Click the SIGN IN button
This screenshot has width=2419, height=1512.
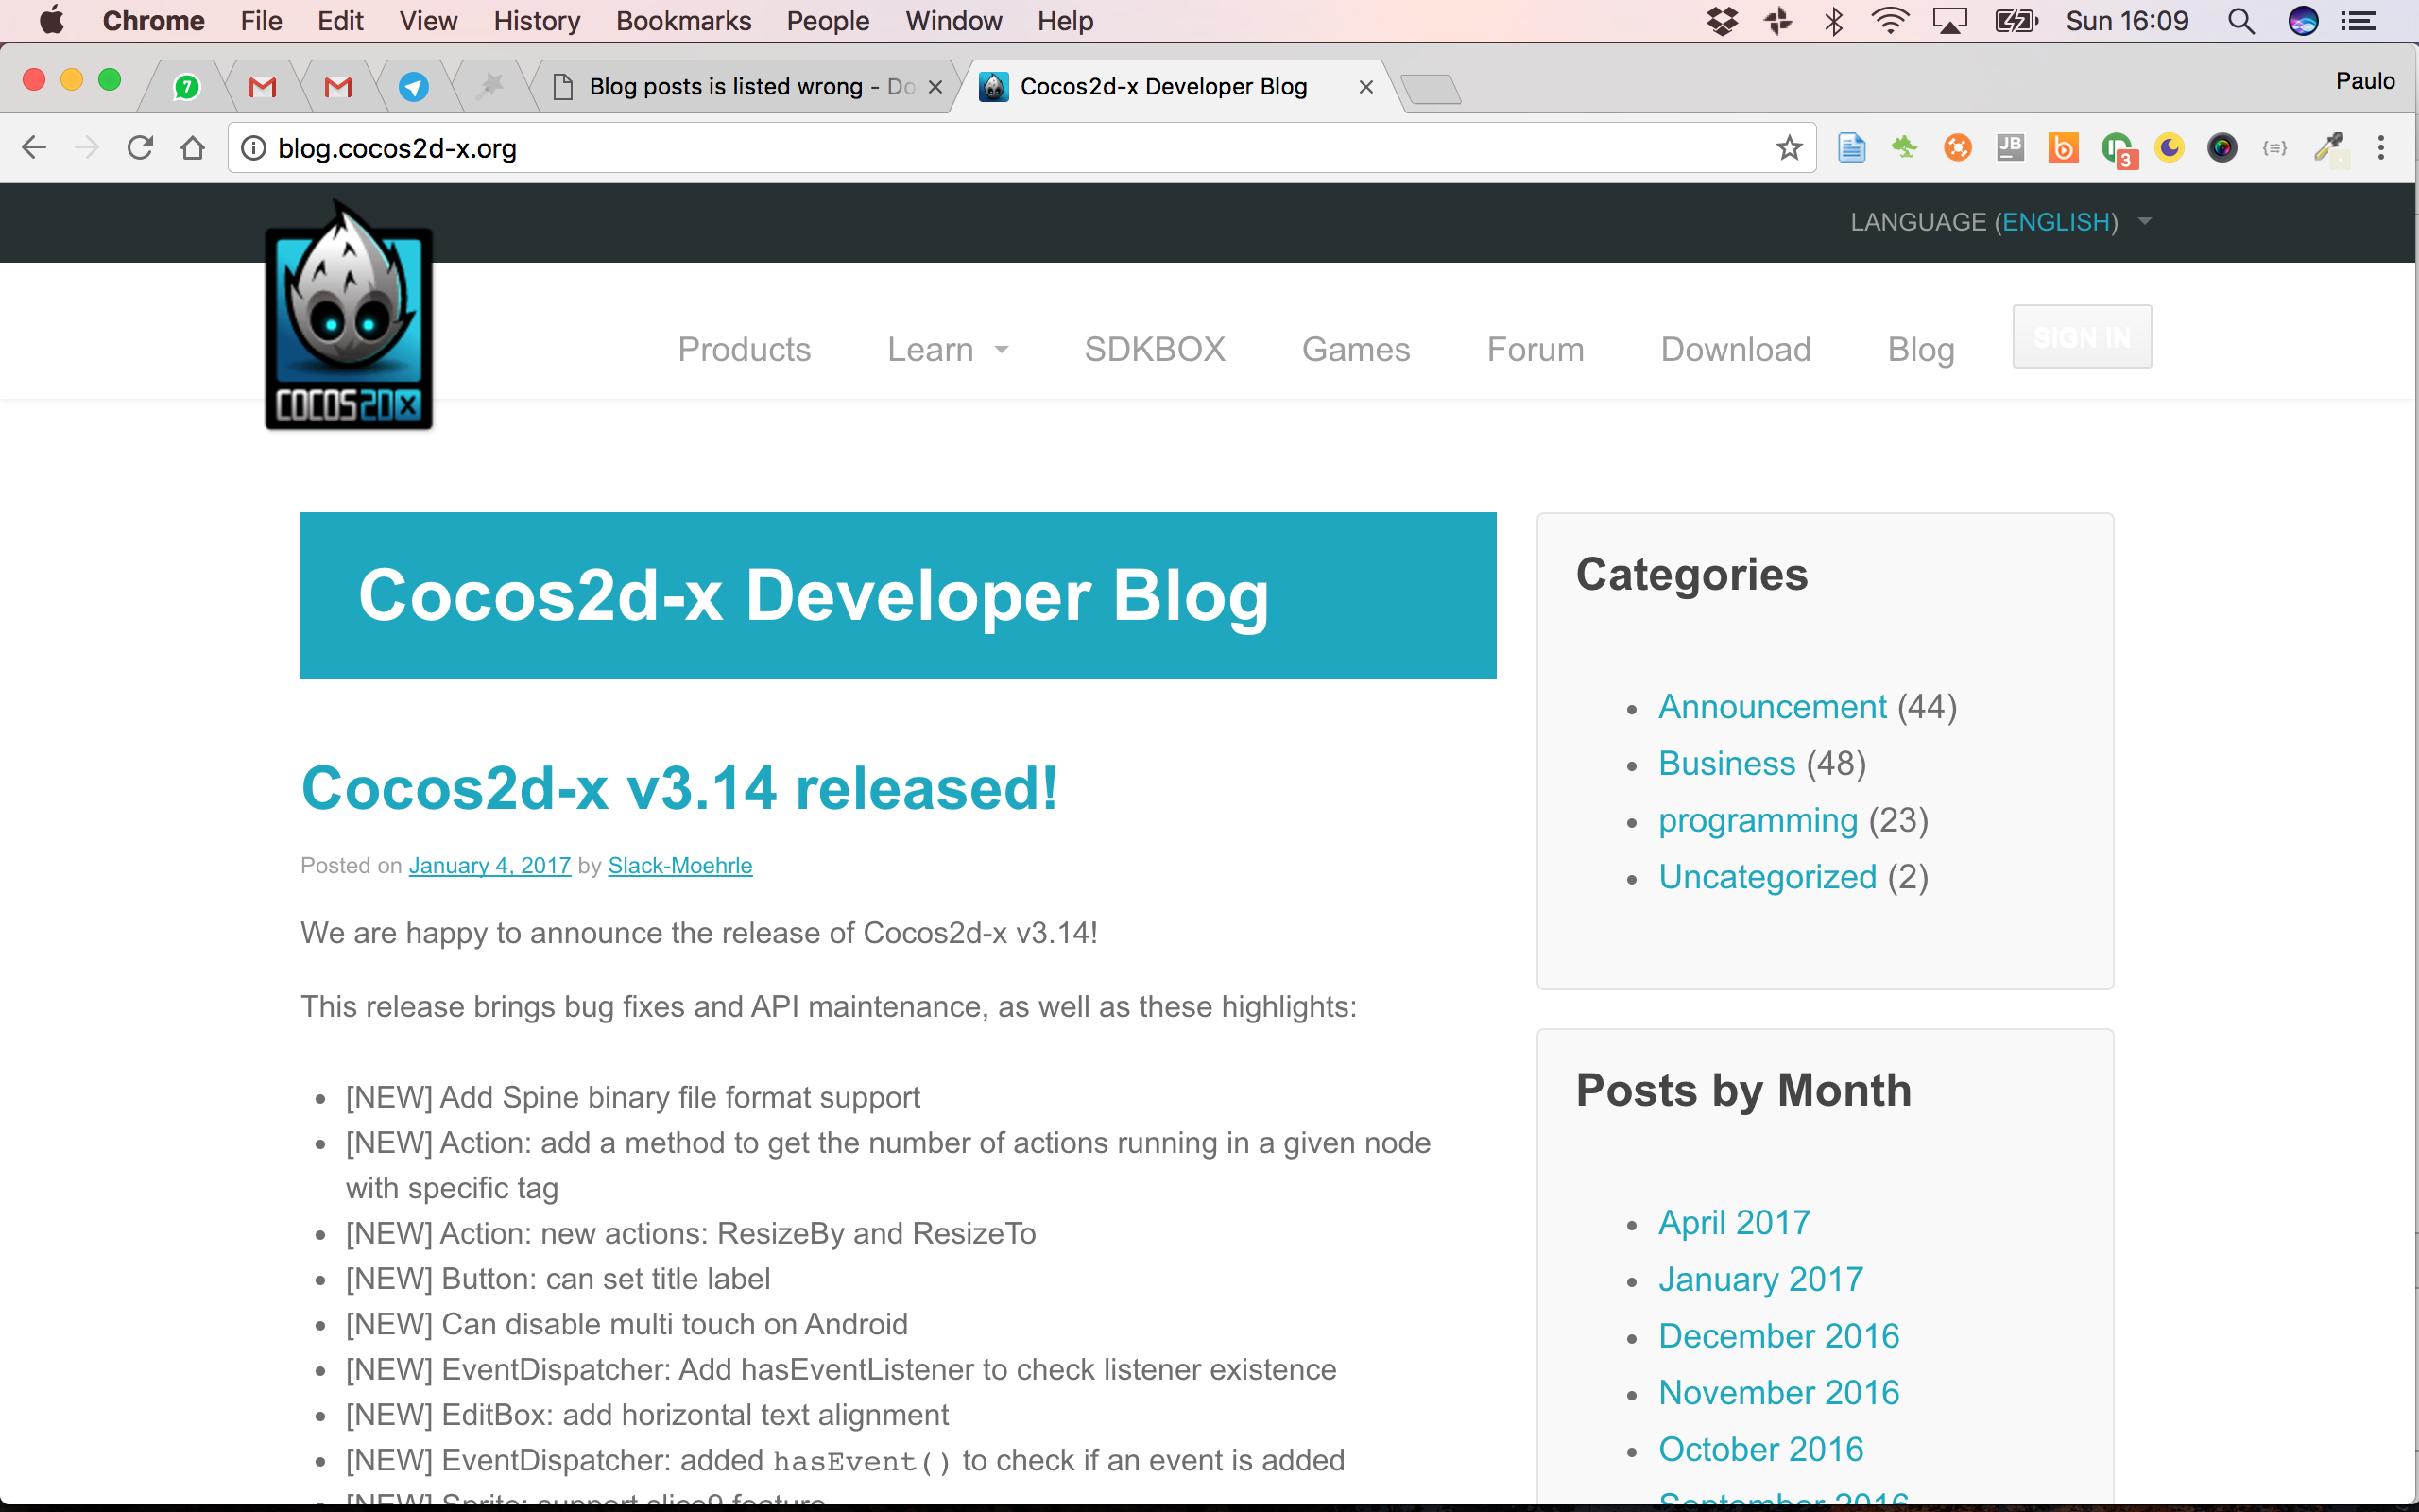pos(2083,337)
